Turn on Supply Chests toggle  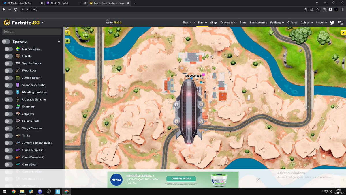coord(9,63)
